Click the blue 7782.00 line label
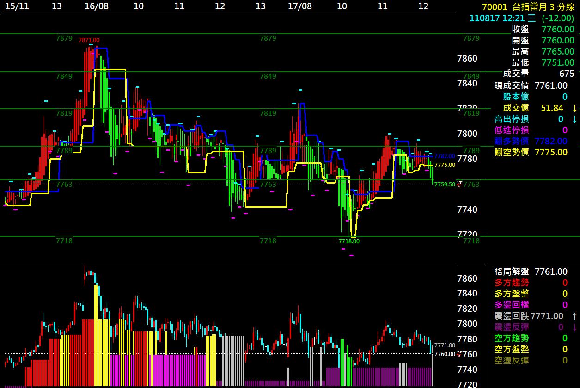580x388 pixels. coord(445,156)
